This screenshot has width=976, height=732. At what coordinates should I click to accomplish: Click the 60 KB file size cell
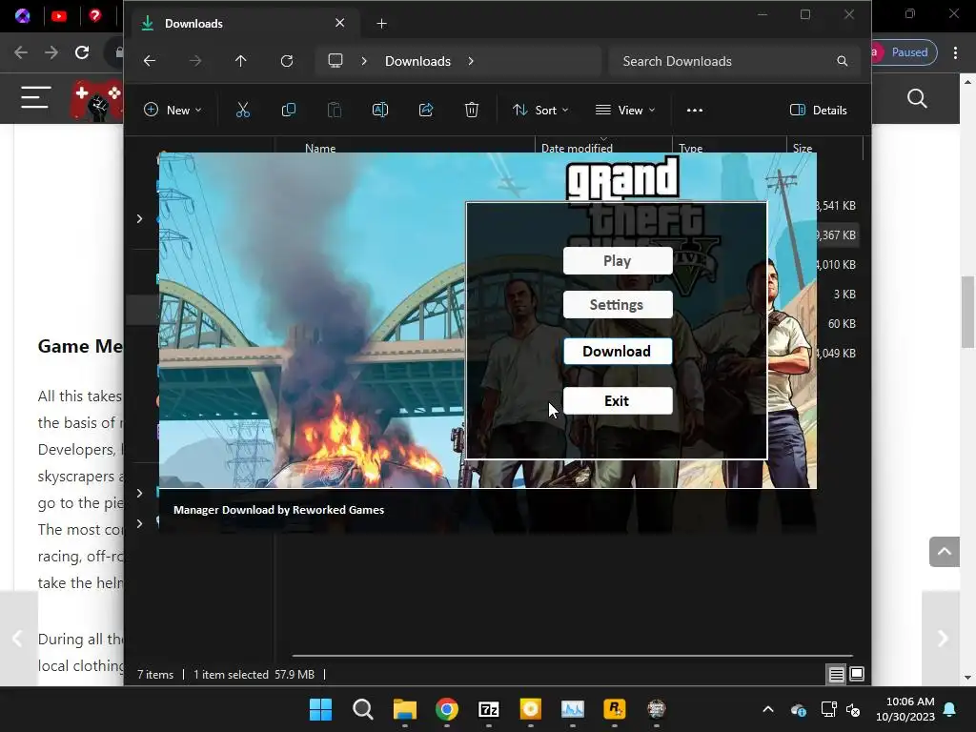tap(842, 324)
